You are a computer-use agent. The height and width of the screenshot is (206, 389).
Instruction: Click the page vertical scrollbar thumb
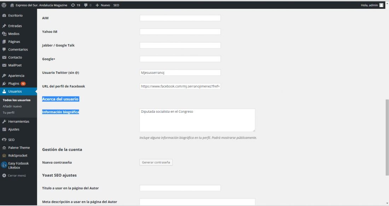pos(387,137)
